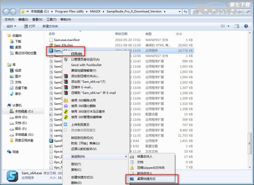The image size is (254, 185).
Task: Choose 创建快捷方式(S) entry
Action: click(96, 177)
